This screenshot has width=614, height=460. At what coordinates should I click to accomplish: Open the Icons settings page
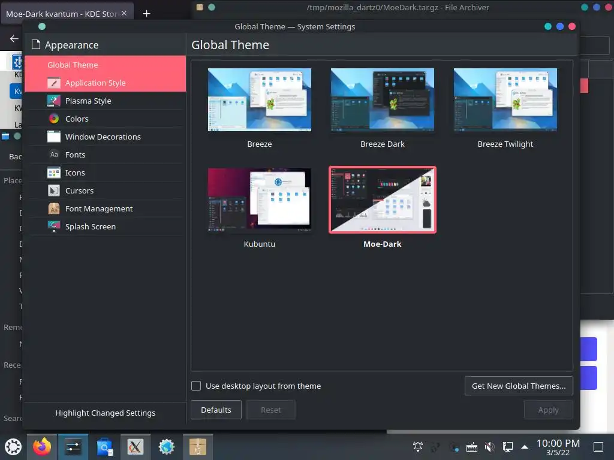[x=105, y=173]
